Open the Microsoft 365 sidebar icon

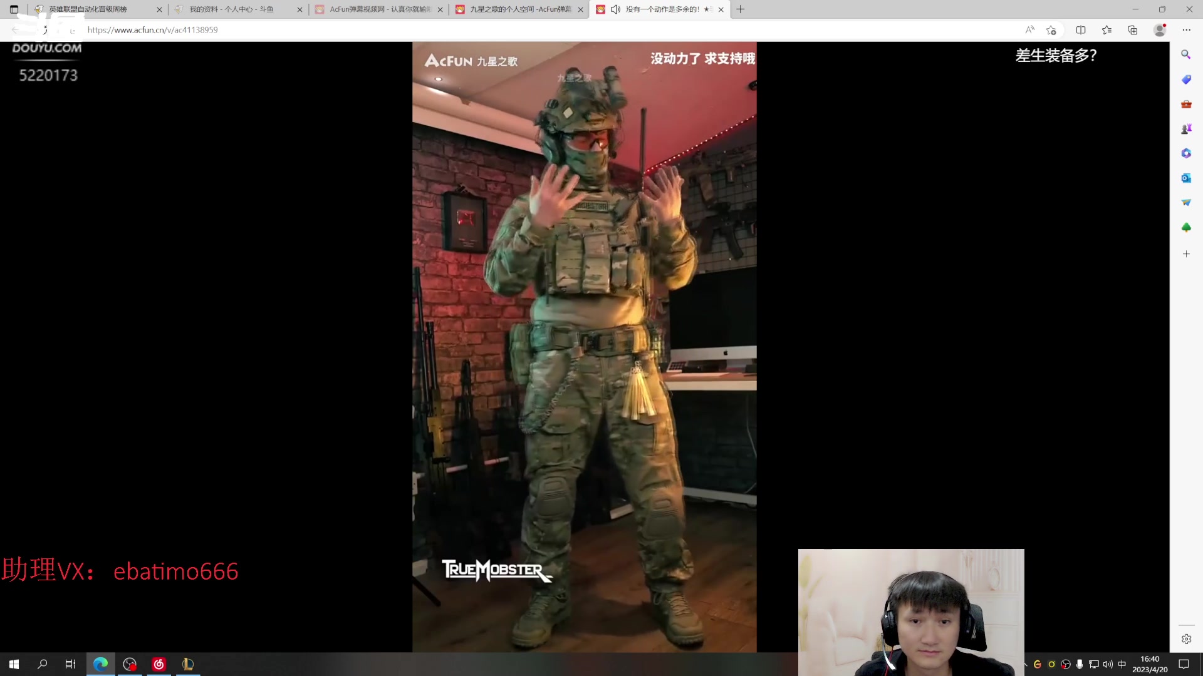1185,153
